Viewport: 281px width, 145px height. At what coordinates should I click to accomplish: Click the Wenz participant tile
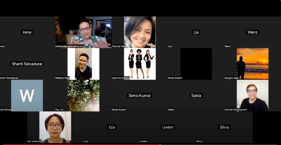253,32
